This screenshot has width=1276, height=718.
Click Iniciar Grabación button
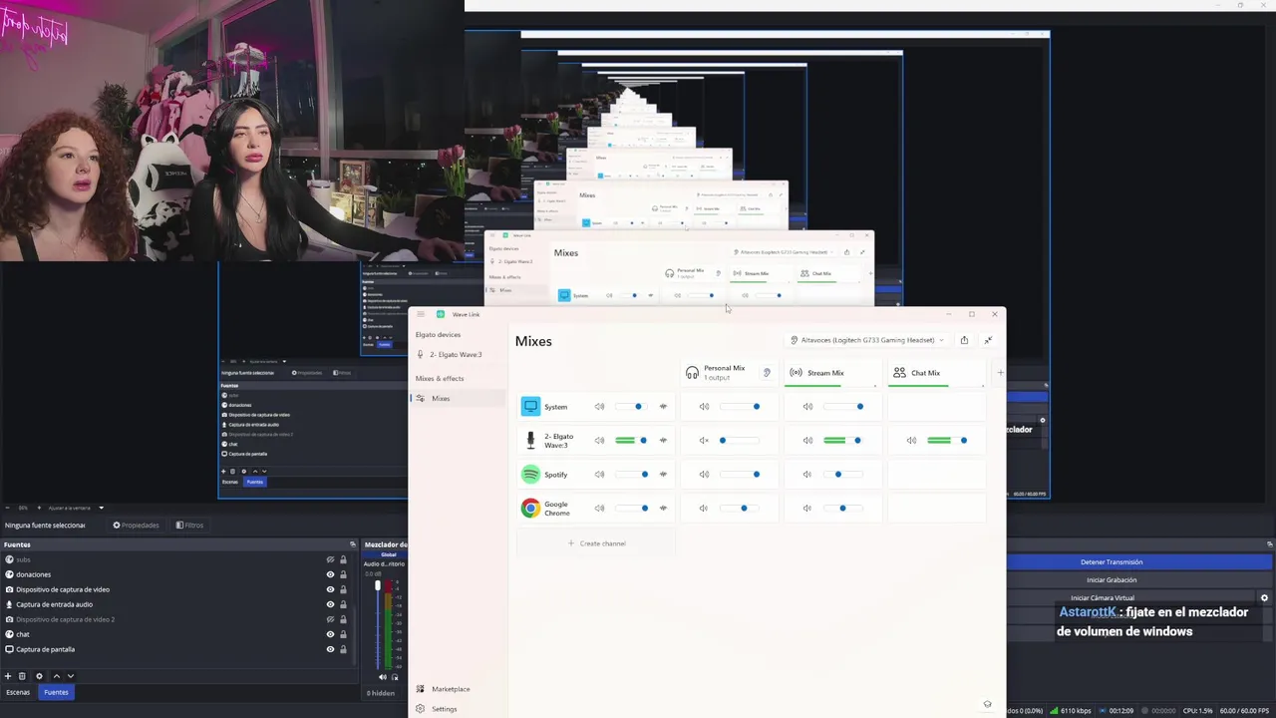click(x=1112, y=580)
